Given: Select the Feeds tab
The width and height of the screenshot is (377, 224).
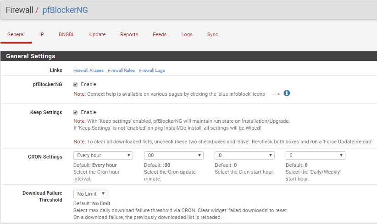Looking at the screenshot, I should [x=160, y=34].
